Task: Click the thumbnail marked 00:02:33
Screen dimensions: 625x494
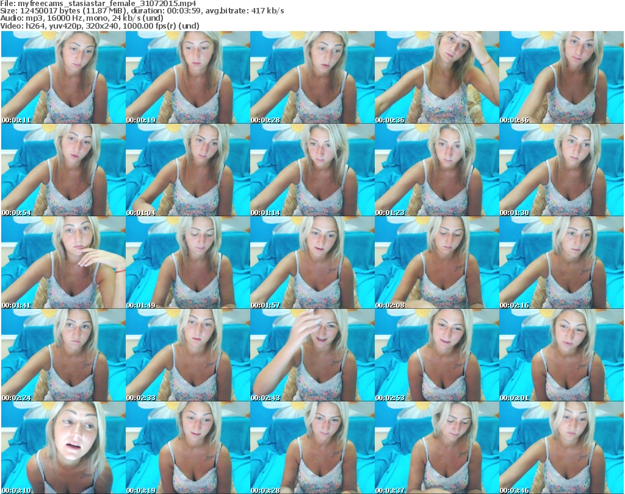Action: point(188,355)
